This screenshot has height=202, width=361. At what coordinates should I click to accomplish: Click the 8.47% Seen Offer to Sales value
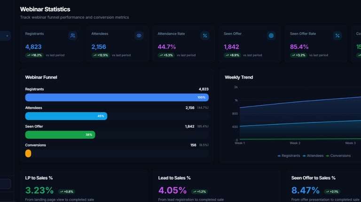(x=305, y=190)
